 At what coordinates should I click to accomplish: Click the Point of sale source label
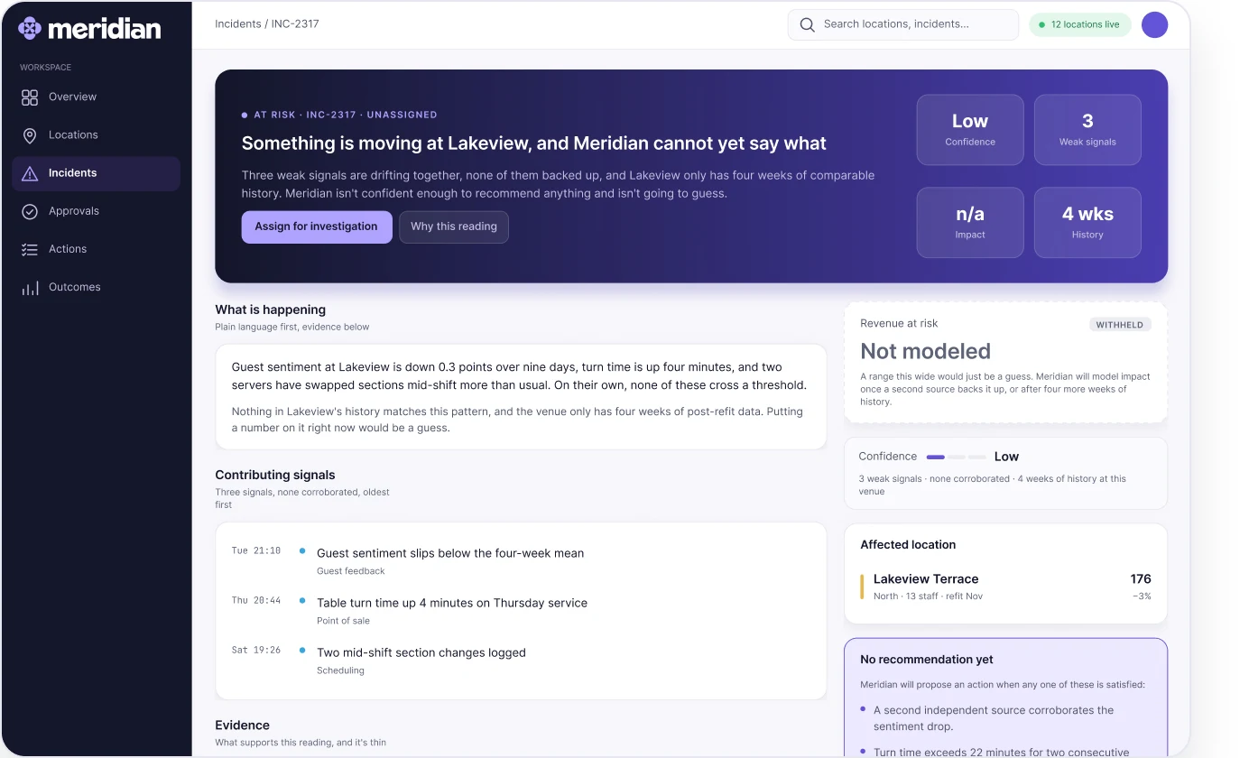343,621
